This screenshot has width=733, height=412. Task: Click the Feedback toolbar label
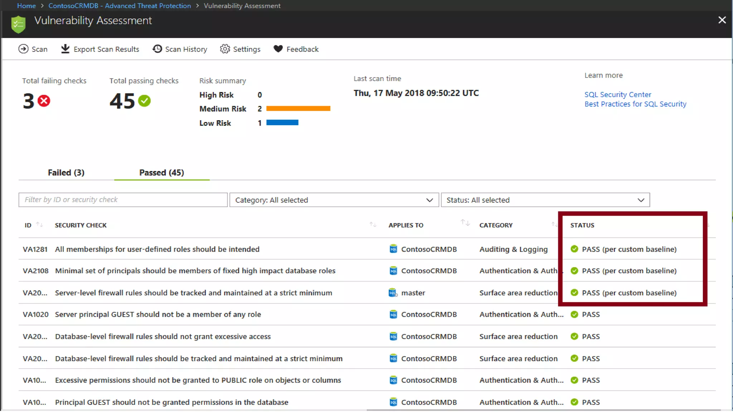302,49
